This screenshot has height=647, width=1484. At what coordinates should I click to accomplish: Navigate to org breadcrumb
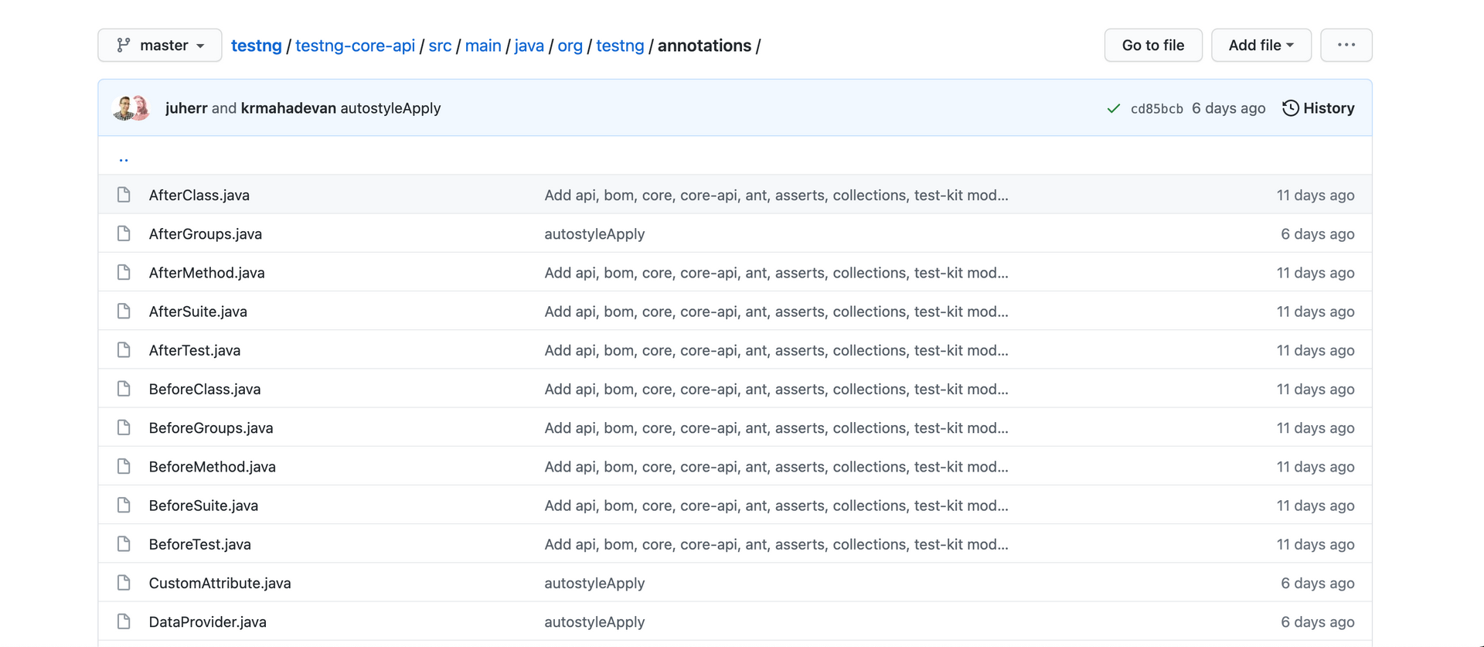(570, 46)
